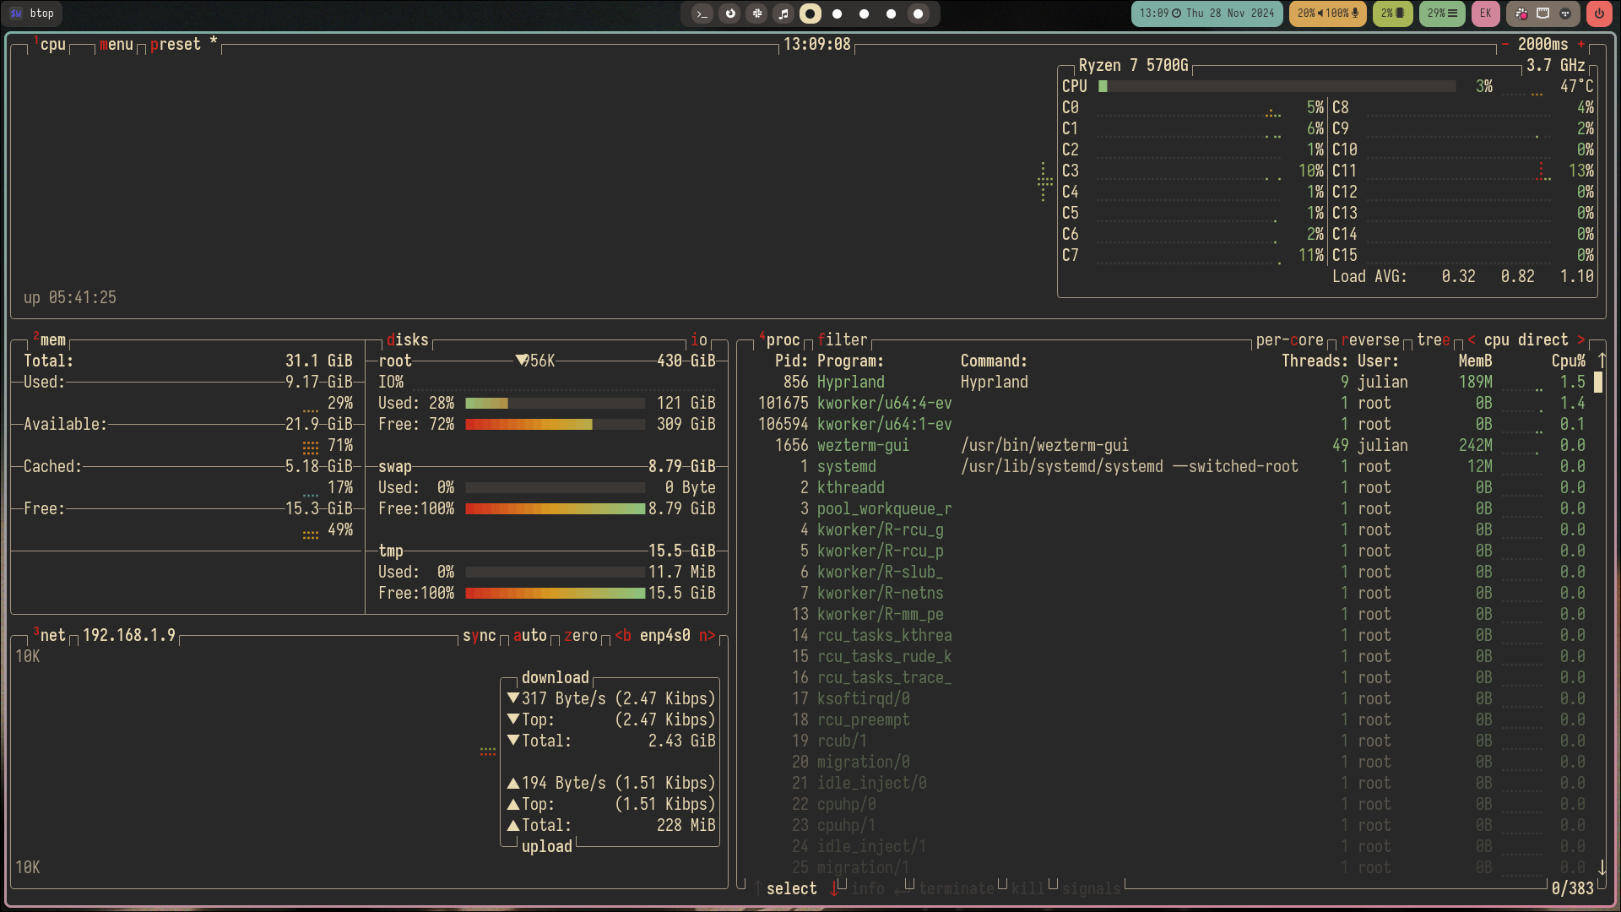Screen dimensions: 1621x912
Task: Click the up arrow at top of process scrollbar
Action: point(1602,361)
